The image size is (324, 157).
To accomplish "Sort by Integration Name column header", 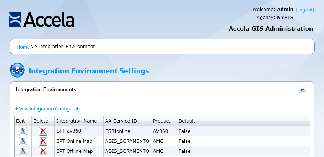I will point(77,121).
